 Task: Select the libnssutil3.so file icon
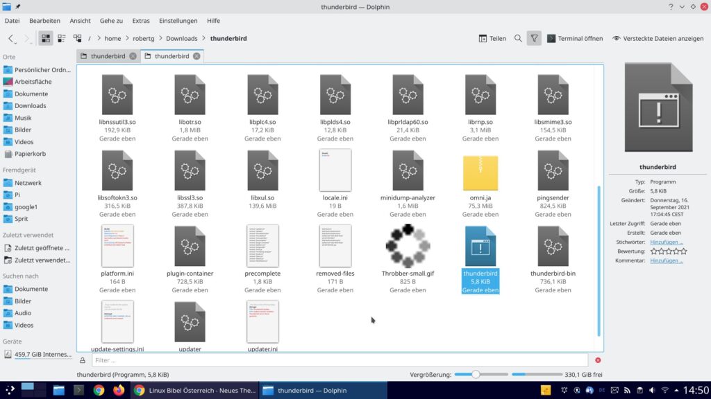point(117,95)
